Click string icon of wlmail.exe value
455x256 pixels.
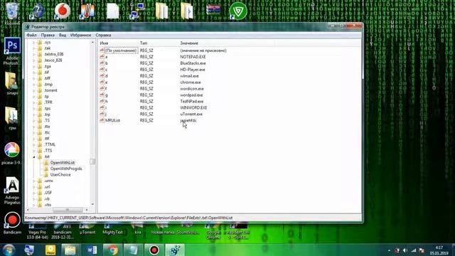102,76
